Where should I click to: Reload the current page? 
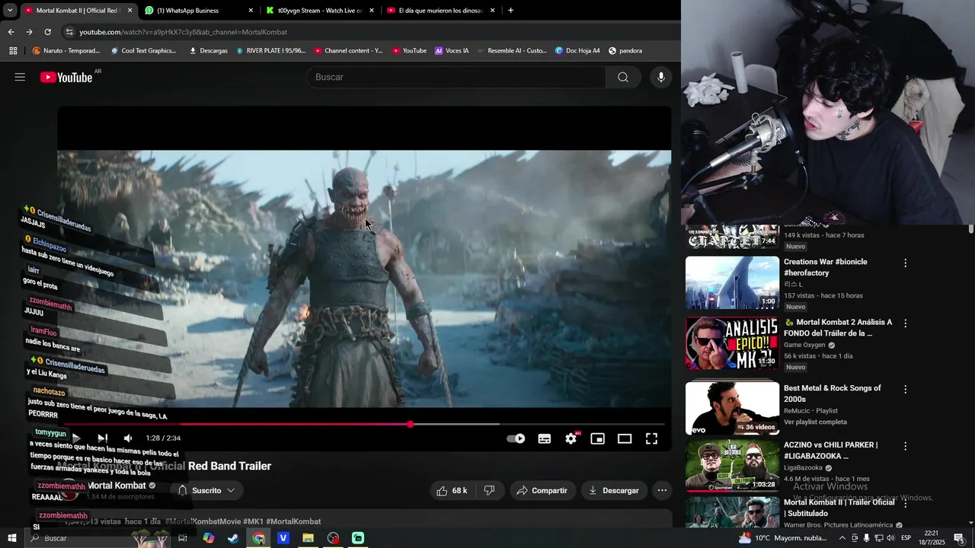(47, 32)
